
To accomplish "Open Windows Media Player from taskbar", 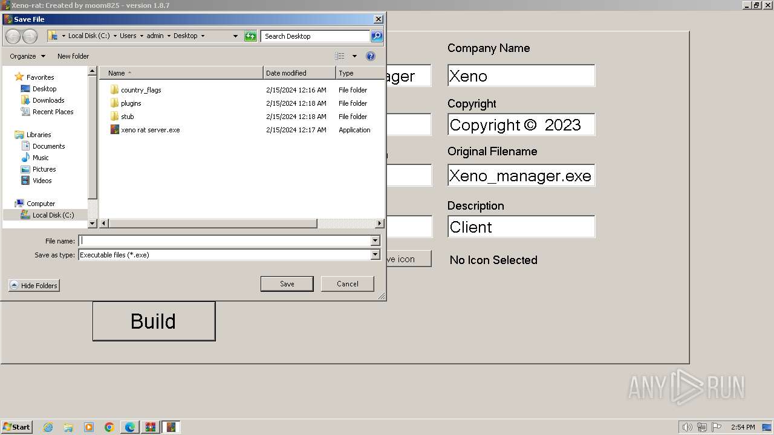I will tap(89, 427).
